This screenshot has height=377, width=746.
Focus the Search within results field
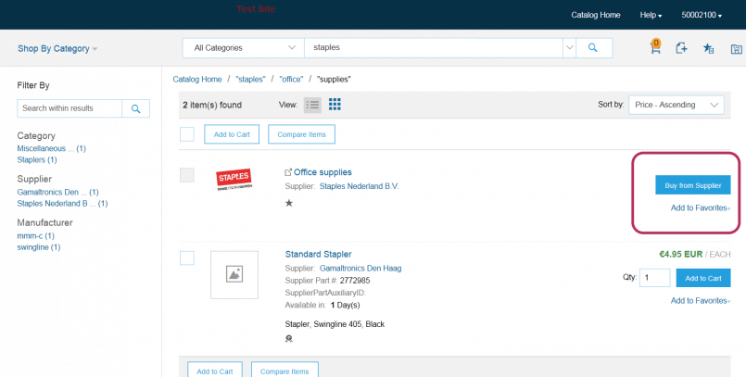click(x=70, y=108)
